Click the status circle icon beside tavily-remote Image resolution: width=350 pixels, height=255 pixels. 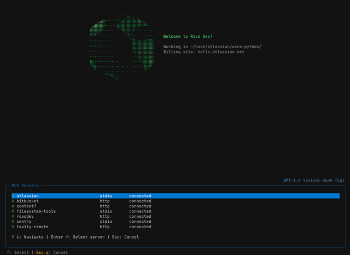[13, 227]
